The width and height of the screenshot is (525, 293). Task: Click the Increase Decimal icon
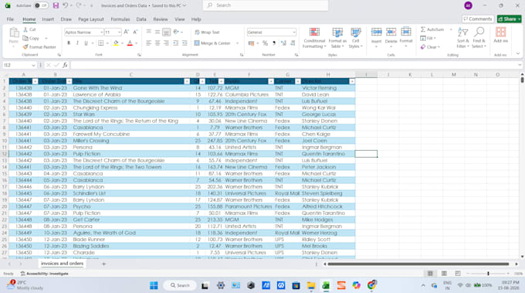[x=283, y=43]
